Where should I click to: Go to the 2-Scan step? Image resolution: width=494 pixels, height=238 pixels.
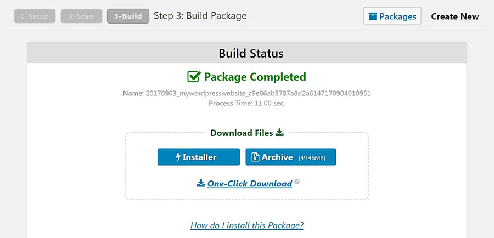pos(81,16)
